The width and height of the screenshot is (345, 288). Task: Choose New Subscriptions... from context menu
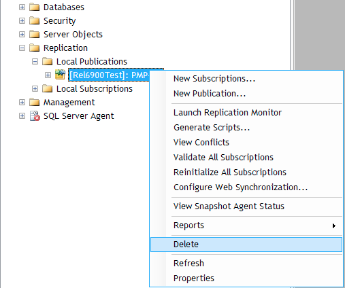click(246, 79)
